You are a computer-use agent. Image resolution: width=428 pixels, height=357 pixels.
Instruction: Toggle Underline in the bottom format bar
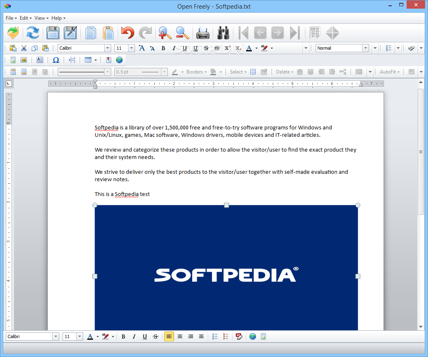click(x=145, y=336)
